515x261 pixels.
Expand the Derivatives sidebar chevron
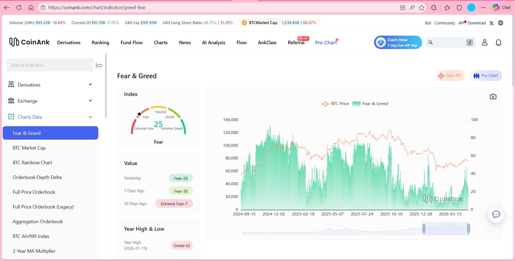click(90, 84)
